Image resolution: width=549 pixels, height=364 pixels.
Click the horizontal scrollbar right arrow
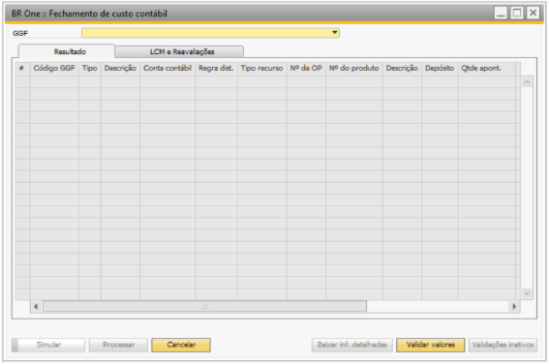(x=514, y=307)
